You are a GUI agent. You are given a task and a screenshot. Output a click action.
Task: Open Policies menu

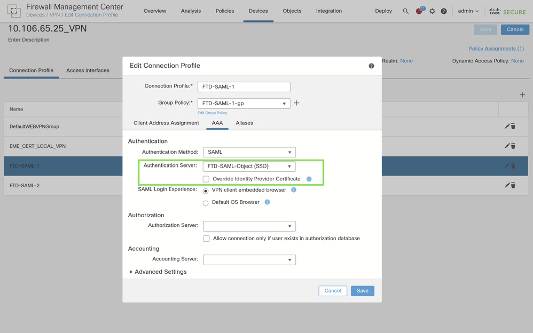pos(225,11)
